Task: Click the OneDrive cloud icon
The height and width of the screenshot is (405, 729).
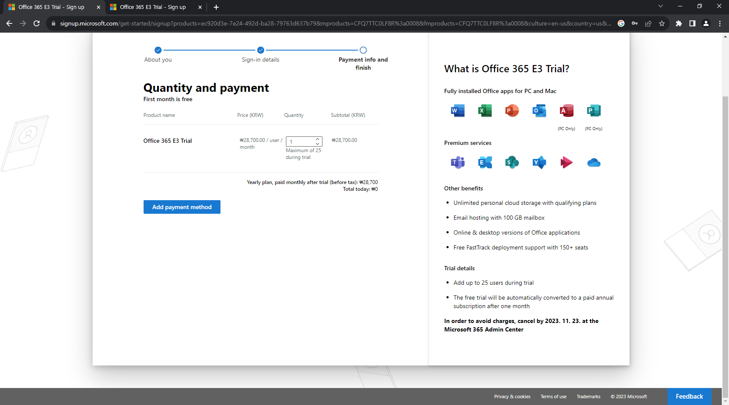Action: (x=593, y=162)
